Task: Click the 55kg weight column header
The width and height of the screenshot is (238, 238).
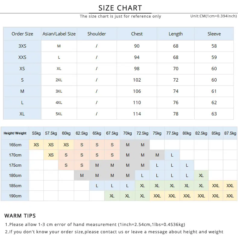Action: [36, 133]
